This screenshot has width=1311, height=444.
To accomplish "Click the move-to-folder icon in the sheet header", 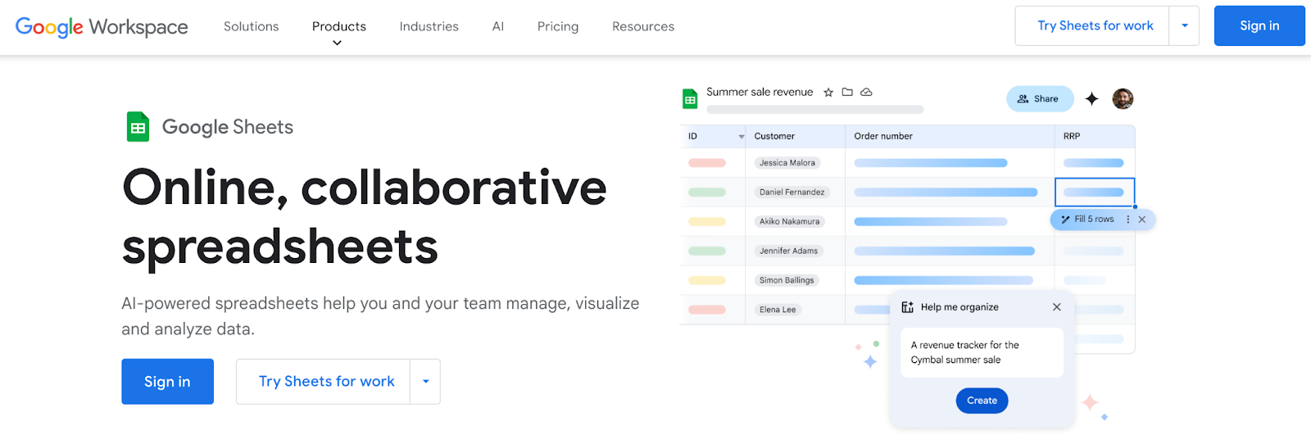I will click(847, 92).
